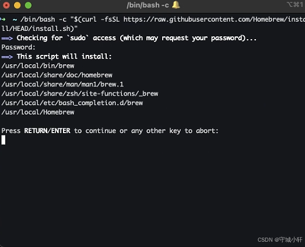Click the green fullscreen window button
305x247 pixels.
(28, 5)
